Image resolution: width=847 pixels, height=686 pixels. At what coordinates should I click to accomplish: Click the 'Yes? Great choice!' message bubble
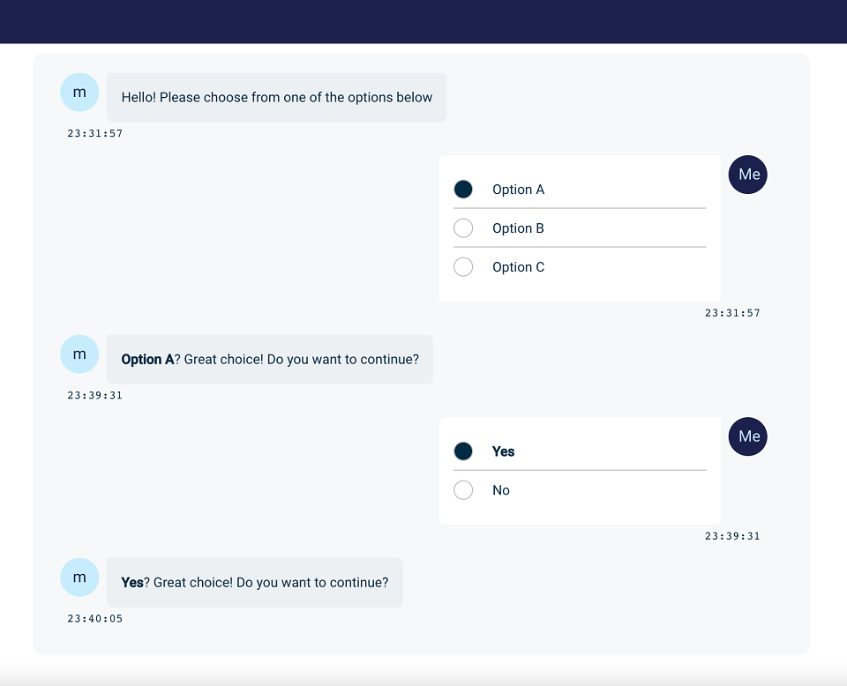coord(254,582)
